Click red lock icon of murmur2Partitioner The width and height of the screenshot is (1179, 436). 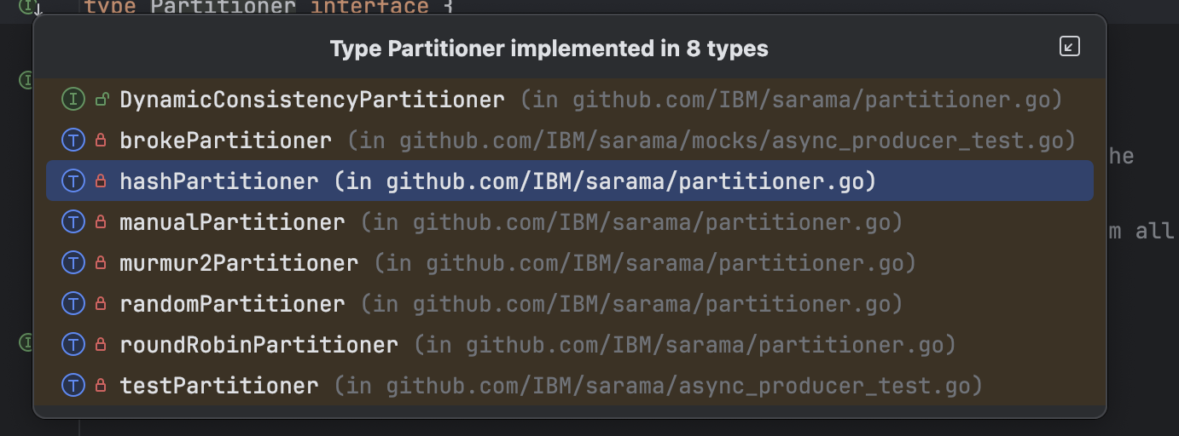(101, 263)
